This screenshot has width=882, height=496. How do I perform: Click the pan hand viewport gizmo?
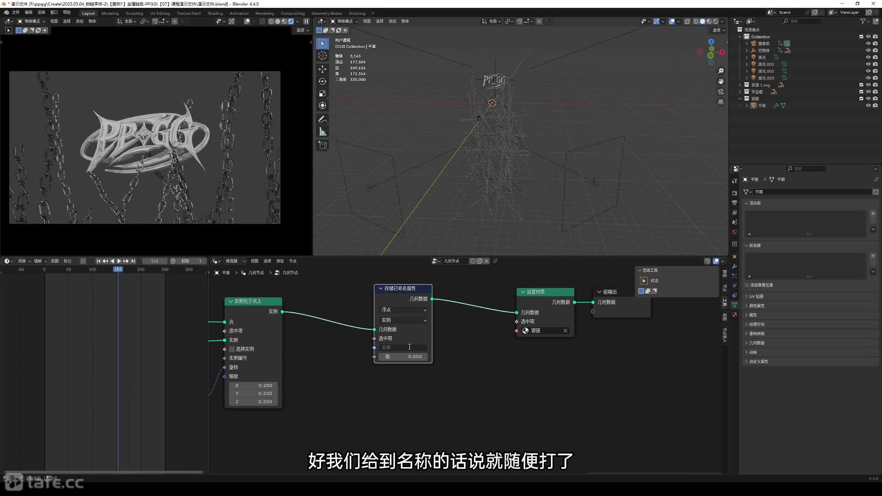[x=721, y=81]
